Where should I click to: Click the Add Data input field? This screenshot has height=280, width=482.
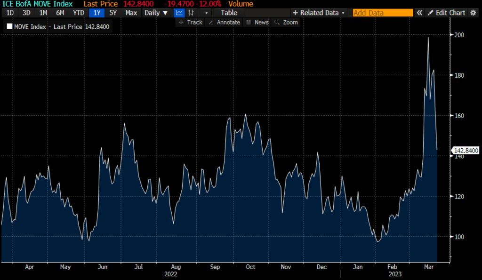[x=382, y=13]
